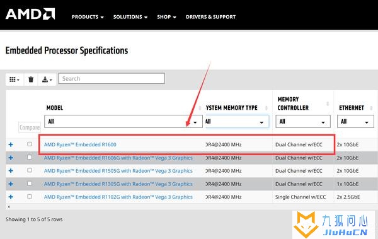Check the box for R1505G row
This screenshot has height=239, width=378.
[x=30, y=170]
